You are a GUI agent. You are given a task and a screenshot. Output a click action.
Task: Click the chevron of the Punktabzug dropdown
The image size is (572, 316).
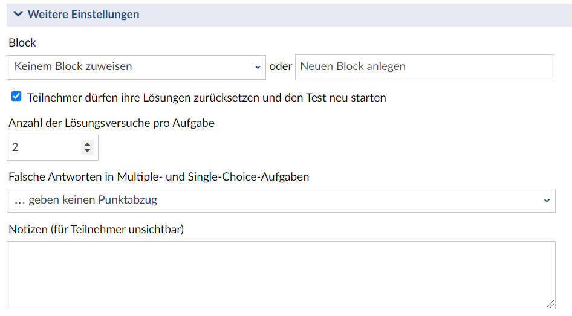point(547,201)
